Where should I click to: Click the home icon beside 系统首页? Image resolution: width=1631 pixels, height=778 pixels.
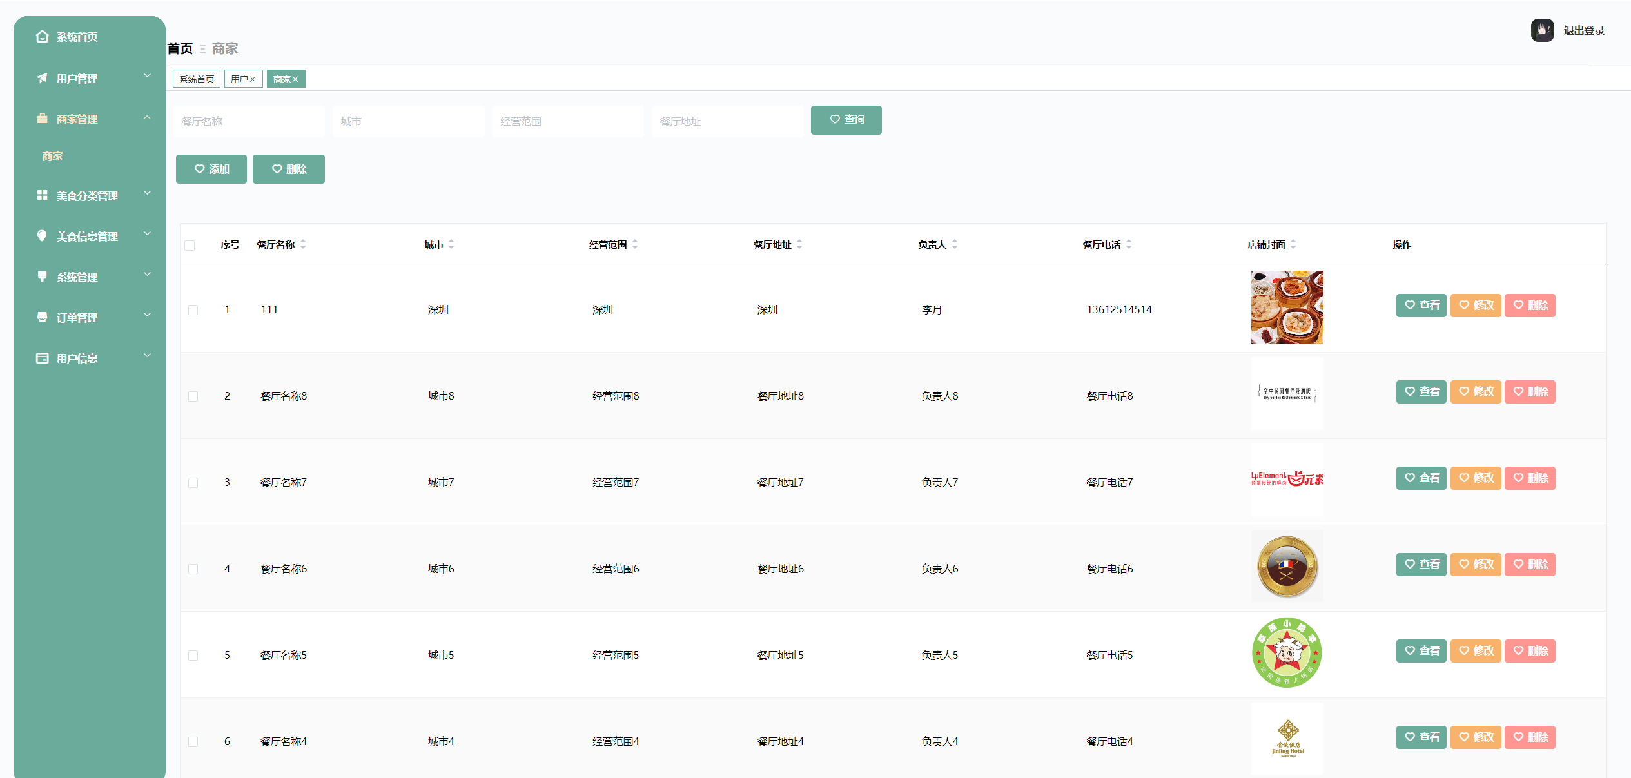click(x=42, y=37)
